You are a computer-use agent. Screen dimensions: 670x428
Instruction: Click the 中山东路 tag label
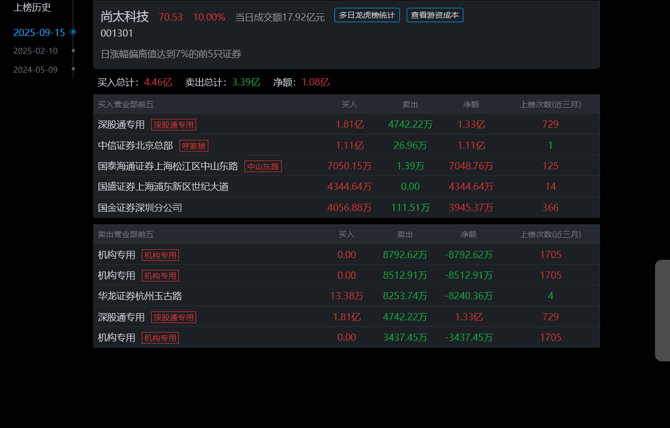click(x=263, y=167)
